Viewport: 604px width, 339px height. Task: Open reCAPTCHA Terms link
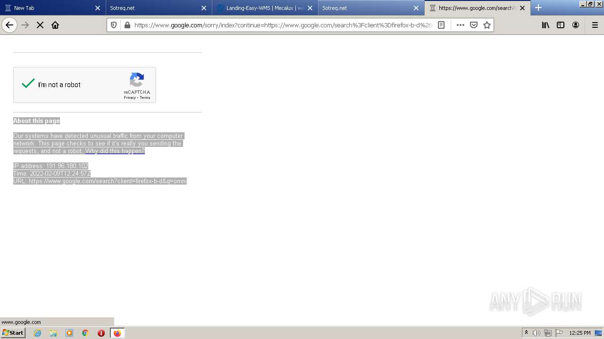[145, 98]
